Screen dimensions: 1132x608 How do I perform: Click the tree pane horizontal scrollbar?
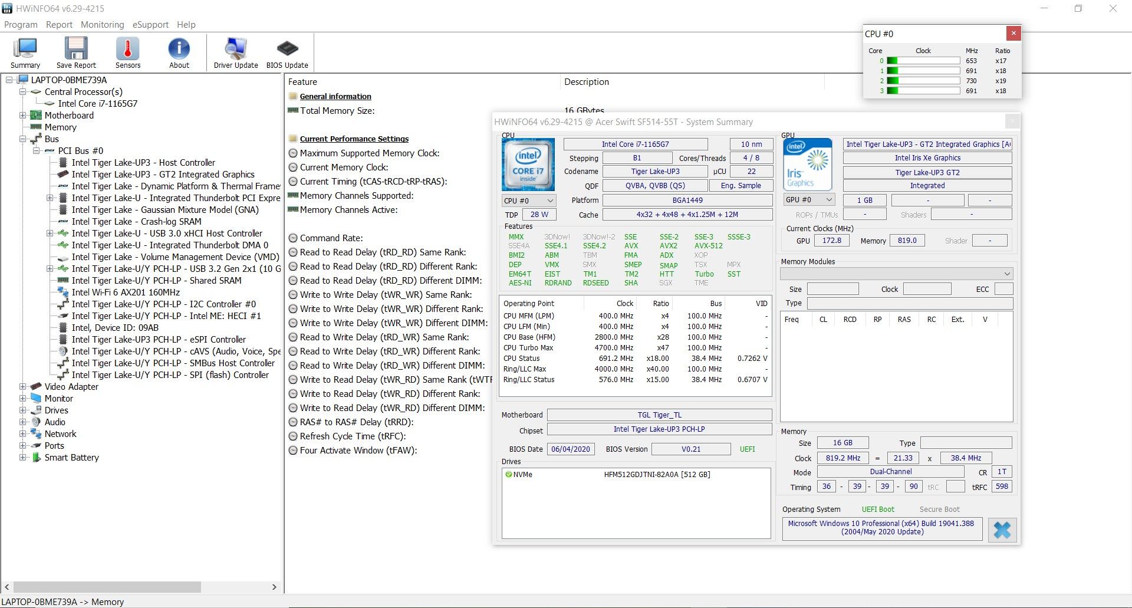coord(107,587)
